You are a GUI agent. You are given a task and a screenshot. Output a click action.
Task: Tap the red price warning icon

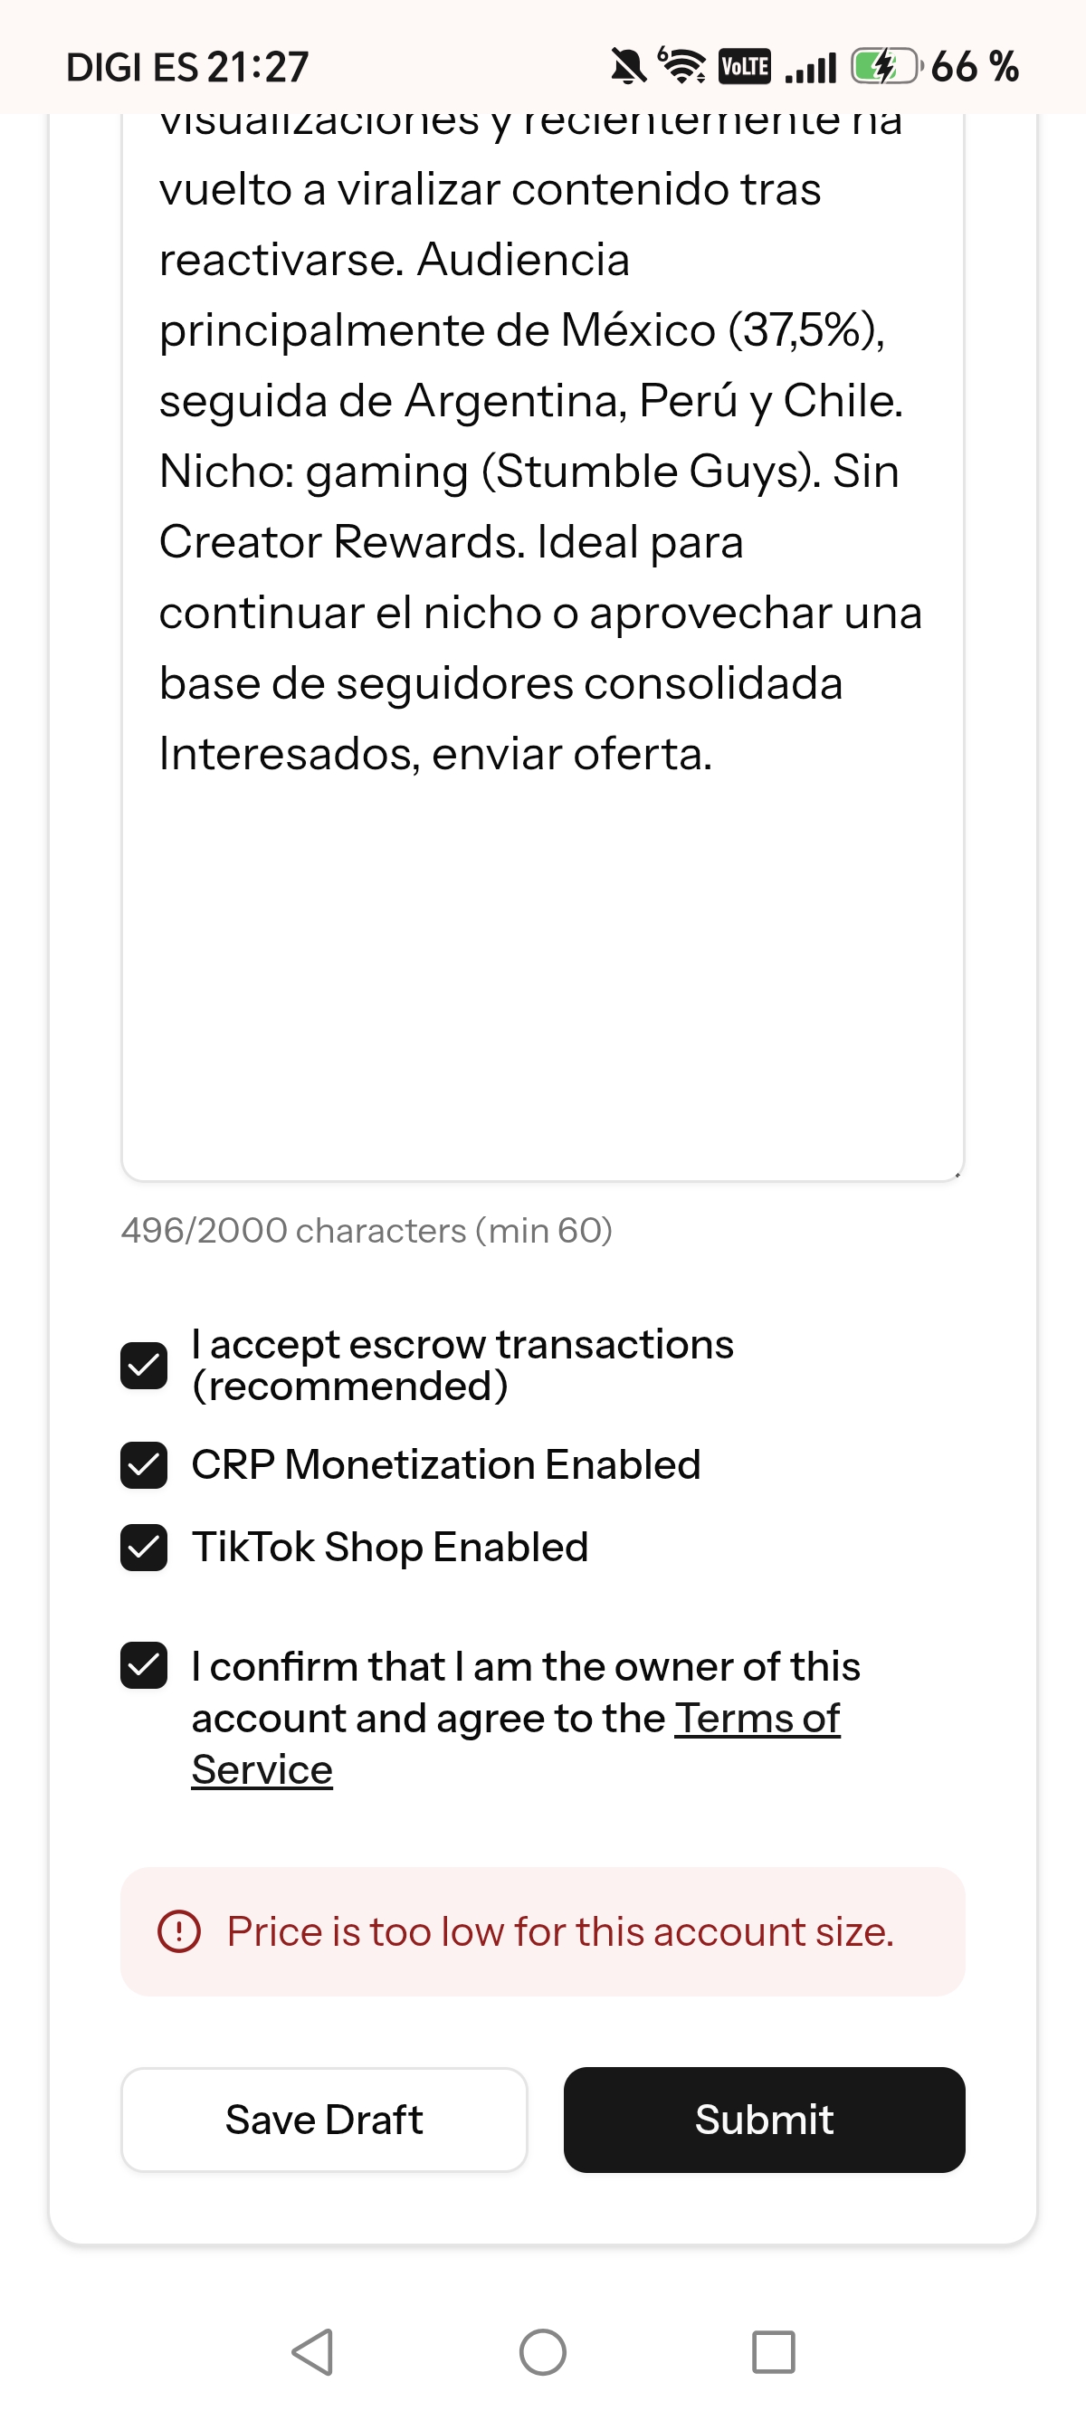pyautogui.click(x=179, y=1930)
